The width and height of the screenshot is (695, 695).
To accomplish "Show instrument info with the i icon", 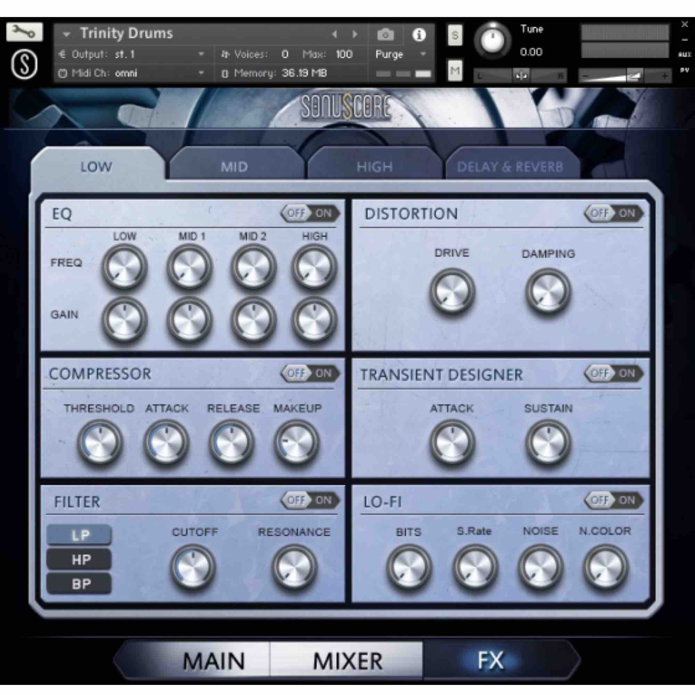I will click(x=419, y=35).
